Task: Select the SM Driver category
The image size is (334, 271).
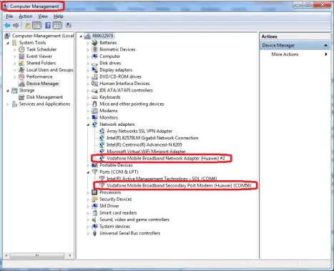Action: click(x=109, y=206)
